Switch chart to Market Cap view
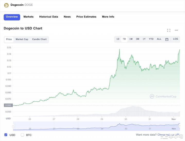Screen dimensions: 185x141 tap(22, 39)
